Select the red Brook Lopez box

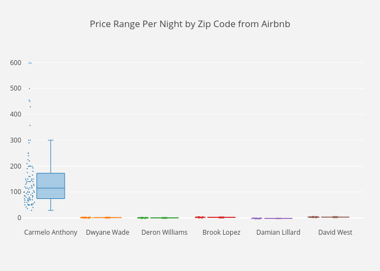click(221, 217)
